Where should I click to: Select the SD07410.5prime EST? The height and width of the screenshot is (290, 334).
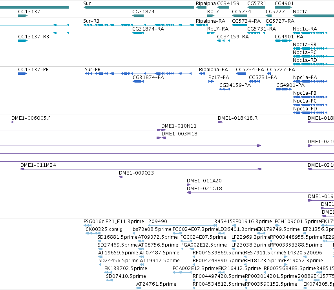point(110,280)
